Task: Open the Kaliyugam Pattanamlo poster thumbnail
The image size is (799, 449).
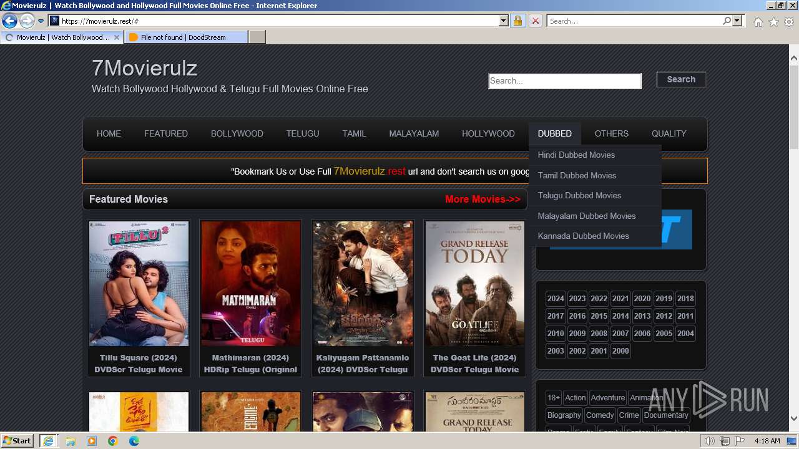Action: (x=363, y=284)
